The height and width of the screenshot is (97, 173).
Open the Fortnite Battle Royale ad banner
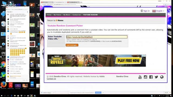click(97, 61)
